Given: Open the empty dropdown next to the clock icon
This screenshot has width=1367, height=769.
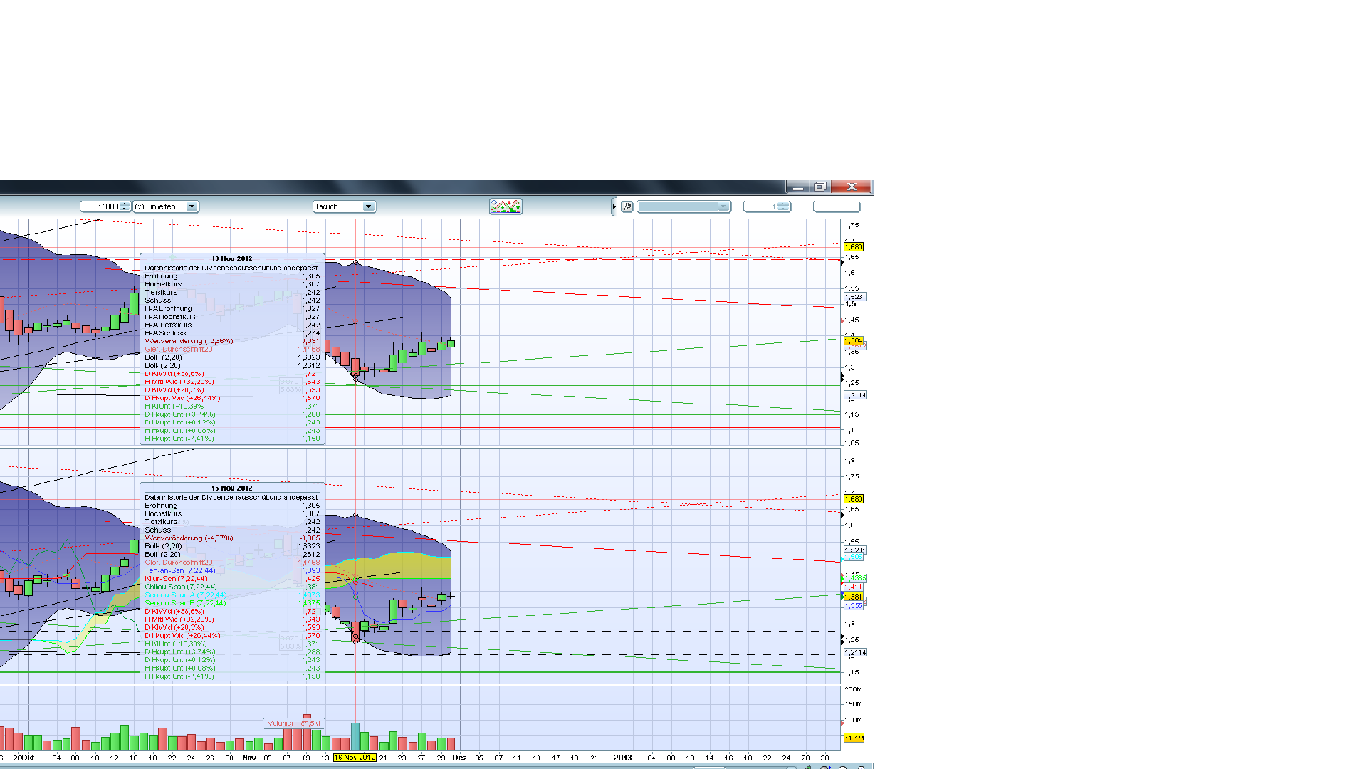Looking at the screenshot, I should (x=724, y=206).
